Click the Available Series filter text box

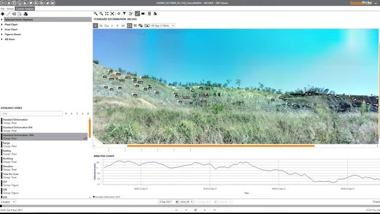[31, 114]
